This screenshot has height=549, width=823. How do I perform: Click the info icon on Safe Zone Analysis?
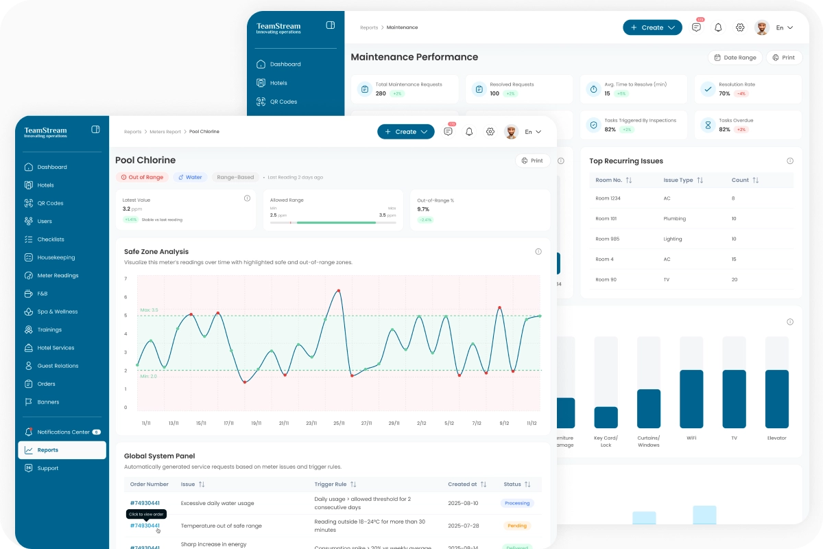click(538, 252)
